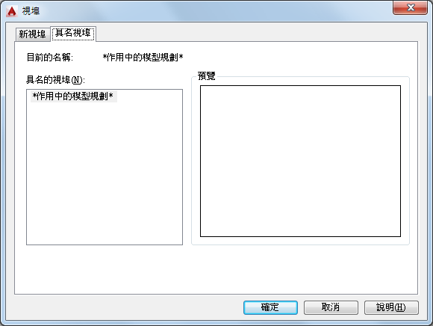Click the 目前的名稱 label

pyautogui.click(x=50, y=58)
